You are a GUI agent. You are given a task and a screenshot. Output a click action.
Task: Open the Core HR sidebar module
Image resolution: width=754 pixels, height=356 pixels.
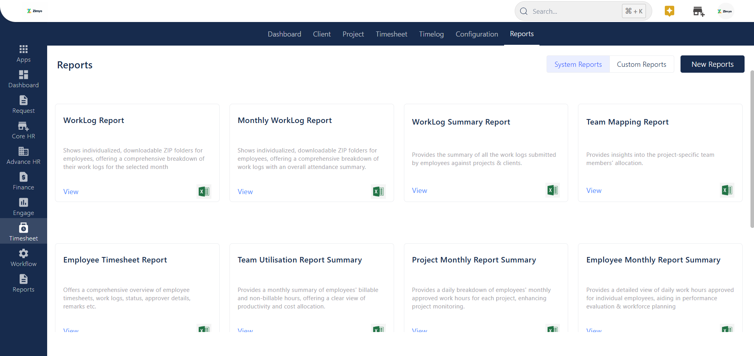(x=24, y=130)
